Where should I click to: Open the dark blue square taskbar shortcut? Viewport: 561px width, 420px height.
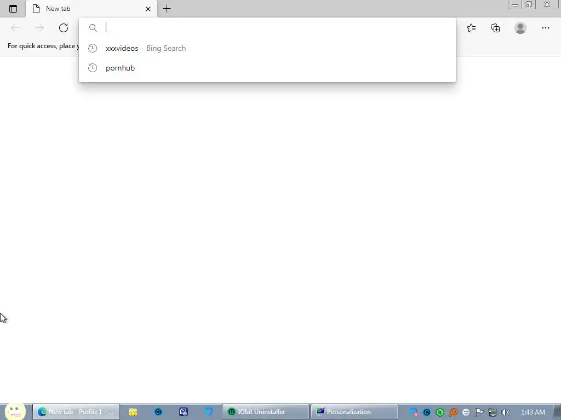(184, 412)
